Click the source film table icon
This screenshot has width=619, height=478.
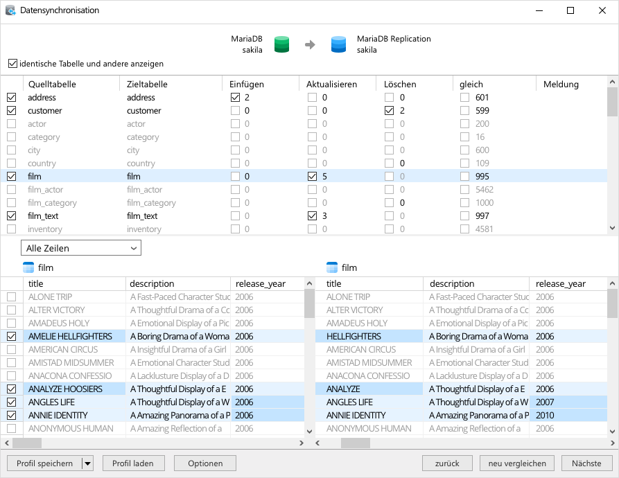[28, 267]
